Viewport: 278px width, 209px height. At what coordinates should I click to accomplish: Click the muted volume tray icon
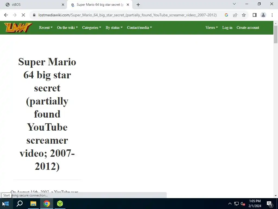(243, 204)
